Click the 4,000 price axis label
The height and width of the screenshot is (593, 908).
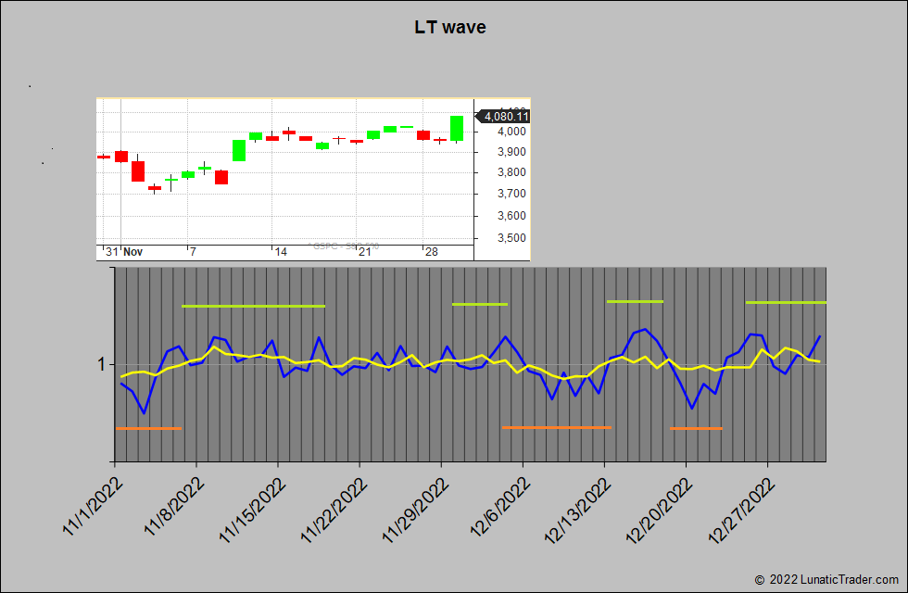pyautogui.click(x=511, y=132)
